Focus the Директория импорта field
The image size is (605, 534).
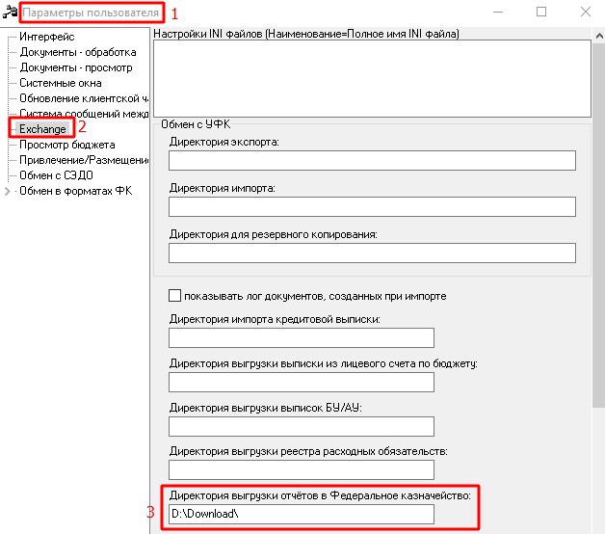click(372, 206)
